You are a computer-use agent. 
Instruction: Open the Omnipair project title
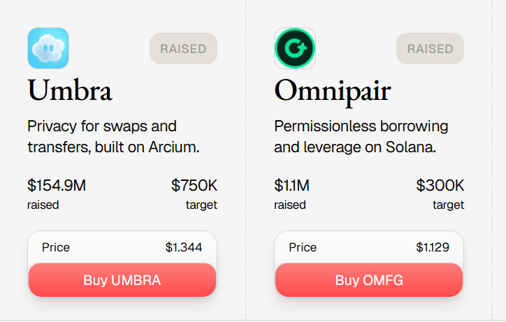[x=332, y=90]
